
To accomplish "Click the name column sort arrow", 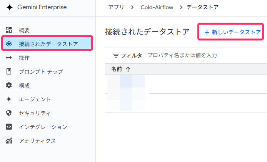I will (128, 69).
